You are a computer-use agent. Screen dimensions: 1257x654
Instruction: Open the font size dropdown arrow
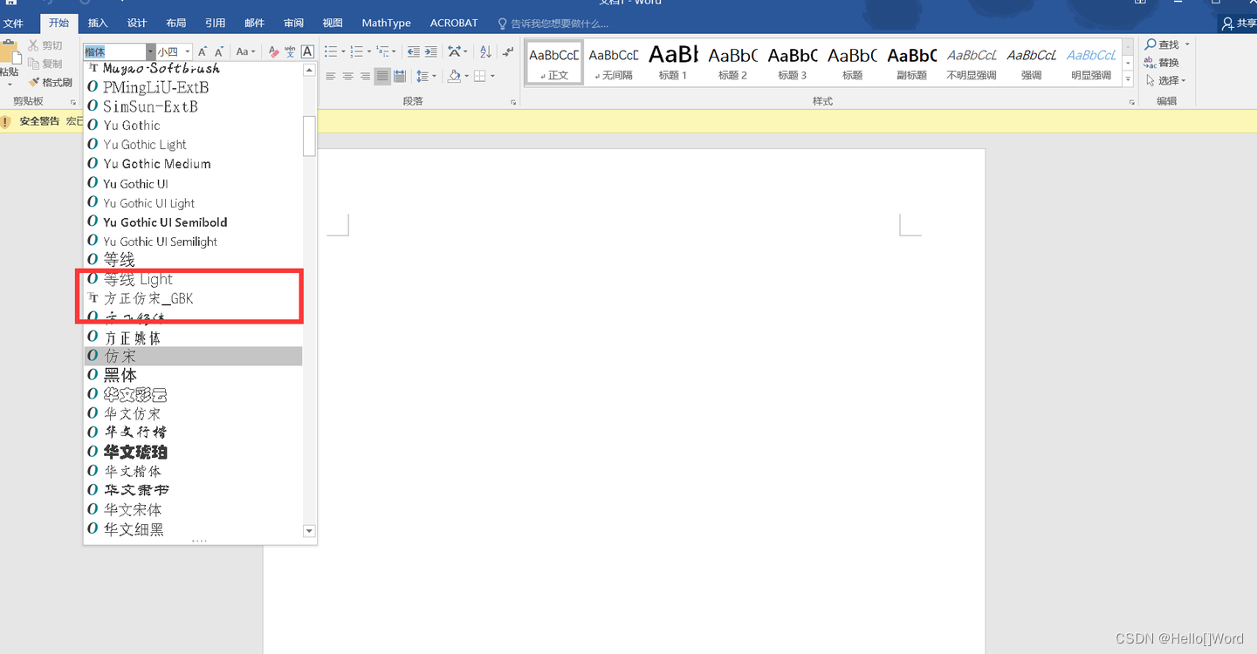188,52
